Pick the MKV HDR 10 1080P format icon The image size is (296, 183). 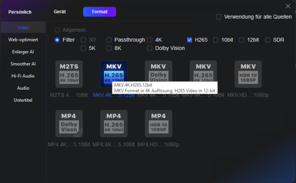point(248,74)
